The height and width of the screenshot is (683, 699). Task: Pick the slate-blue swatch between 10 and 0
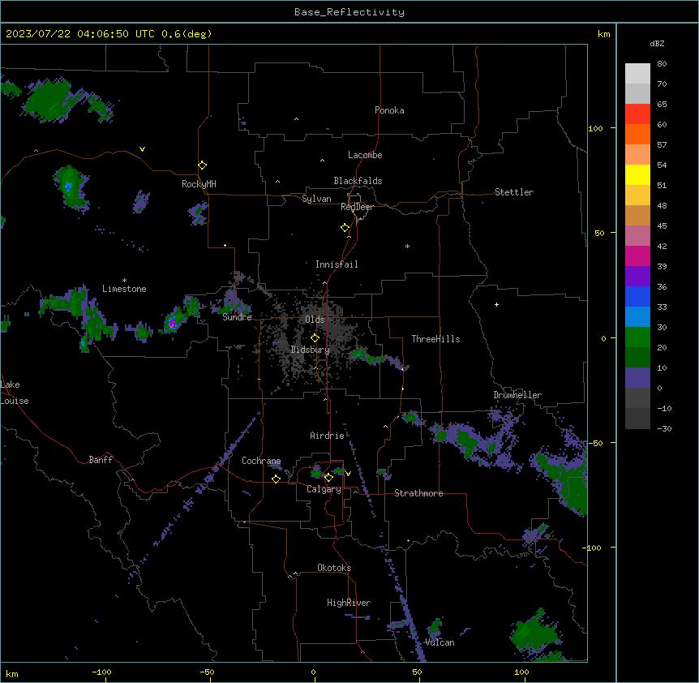point(637,378)
